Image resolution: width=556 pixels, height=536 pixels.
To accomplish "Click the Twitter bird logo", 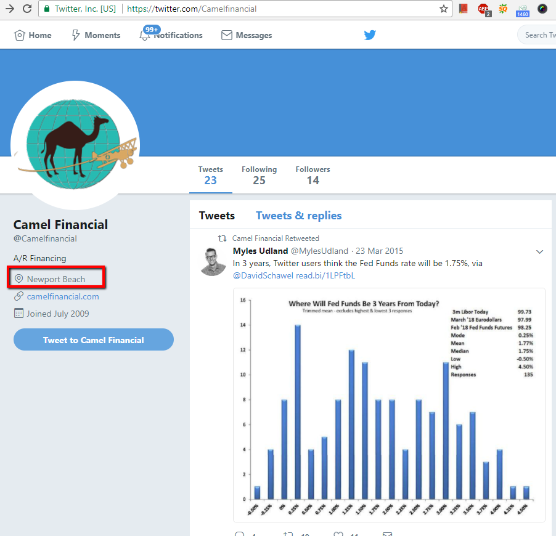I will (370, 35).
